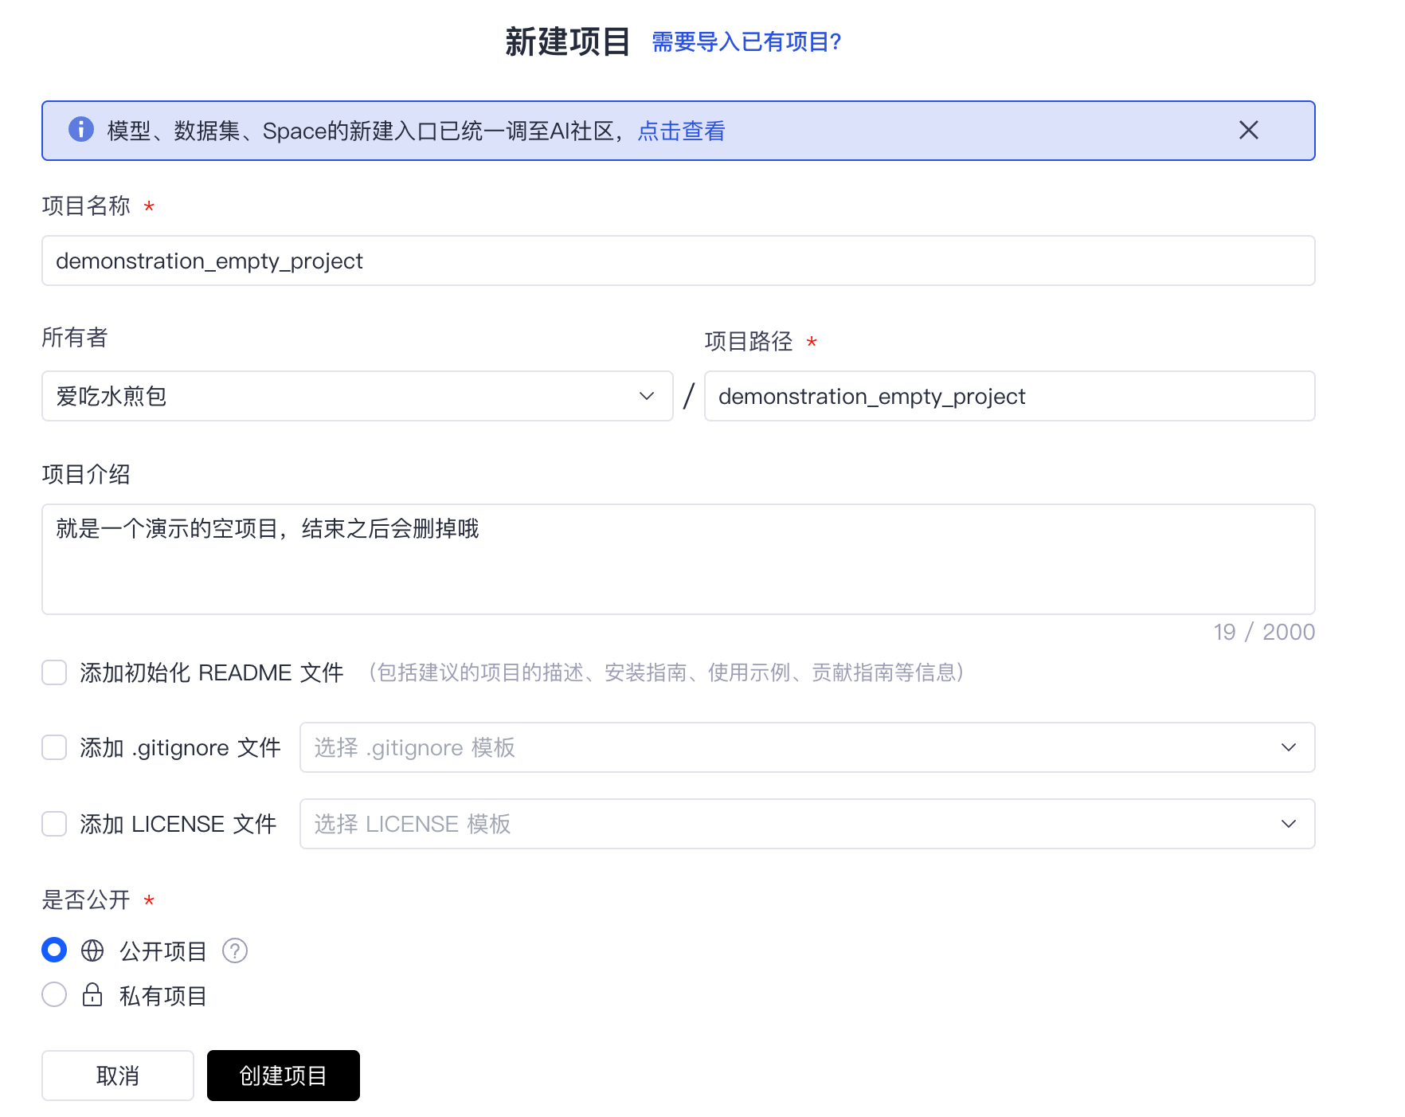
Task: Check the 添加 .gitignore 文件 option
Action: 53,747
